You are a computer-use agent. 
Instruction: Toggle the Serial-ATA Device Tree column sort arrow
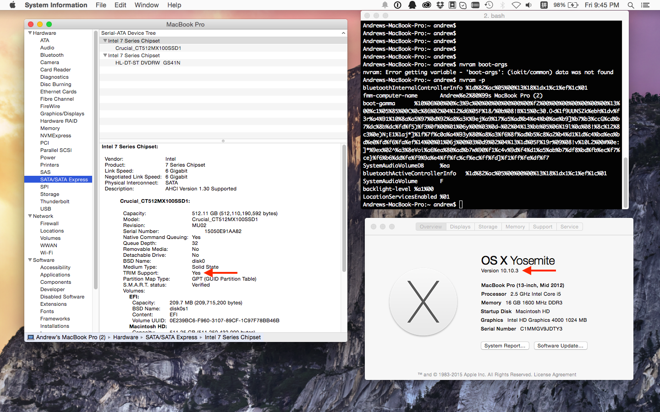pyautogui.click(x=343, y=33)
